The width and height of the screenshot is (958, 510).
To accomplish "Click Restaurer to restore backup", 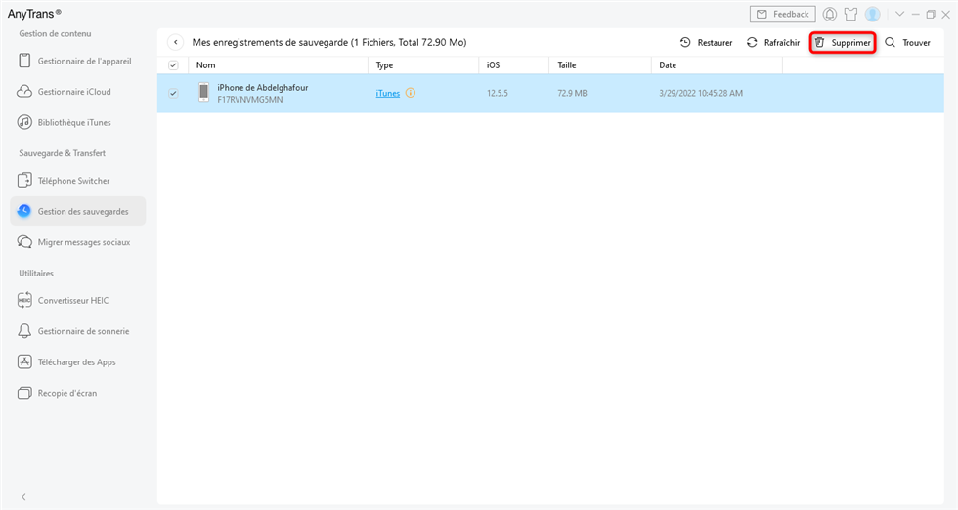I will pos(706,43).
